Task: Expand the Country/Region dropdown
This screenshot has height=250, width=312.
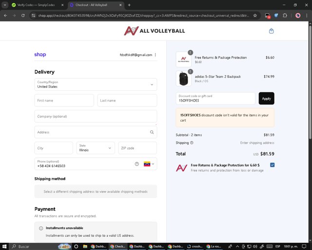Action: (x=96, y=84)
